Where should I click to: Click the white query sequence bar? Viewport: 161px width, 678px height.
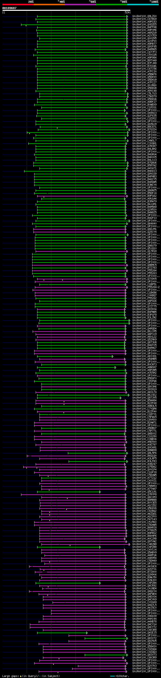[66, 10]
